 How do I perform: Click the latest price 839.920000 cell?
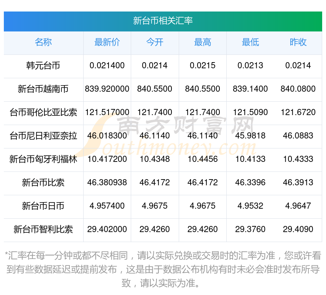[107, 89]
